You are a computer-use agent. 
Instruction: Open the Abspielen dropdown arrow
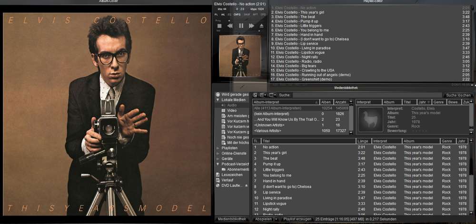coord(276,219)
